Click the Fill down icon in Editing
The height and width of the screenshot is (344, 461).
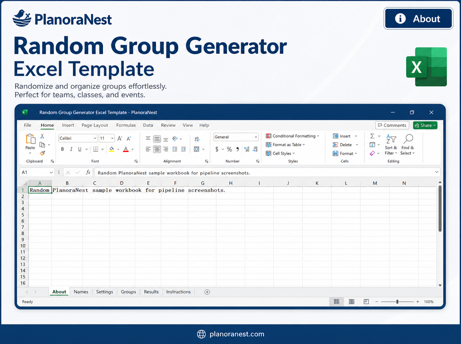point(372,145)
